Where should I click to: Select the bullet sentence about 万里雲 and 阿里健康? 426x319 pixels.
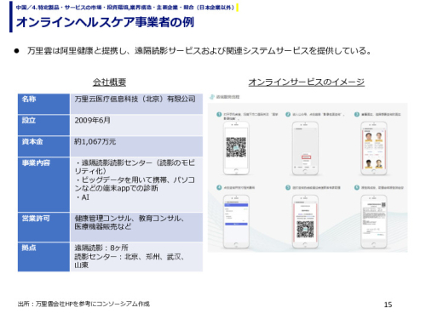(x=199, y=51)
